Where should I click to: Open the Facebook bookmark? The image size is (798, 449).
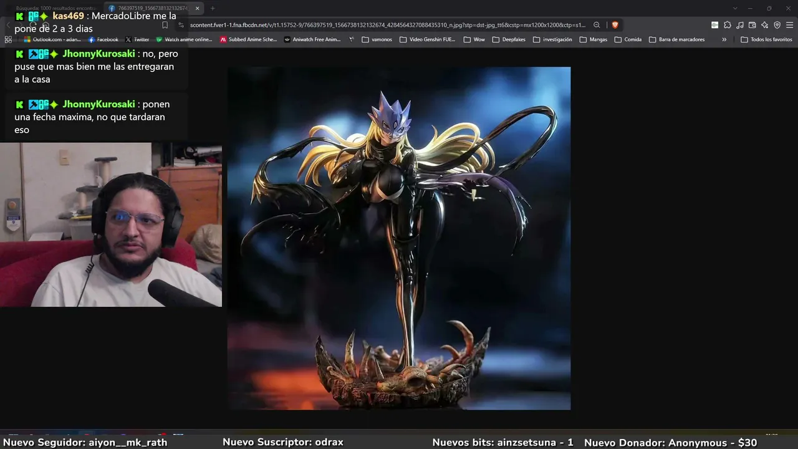(x=103, y=39)
